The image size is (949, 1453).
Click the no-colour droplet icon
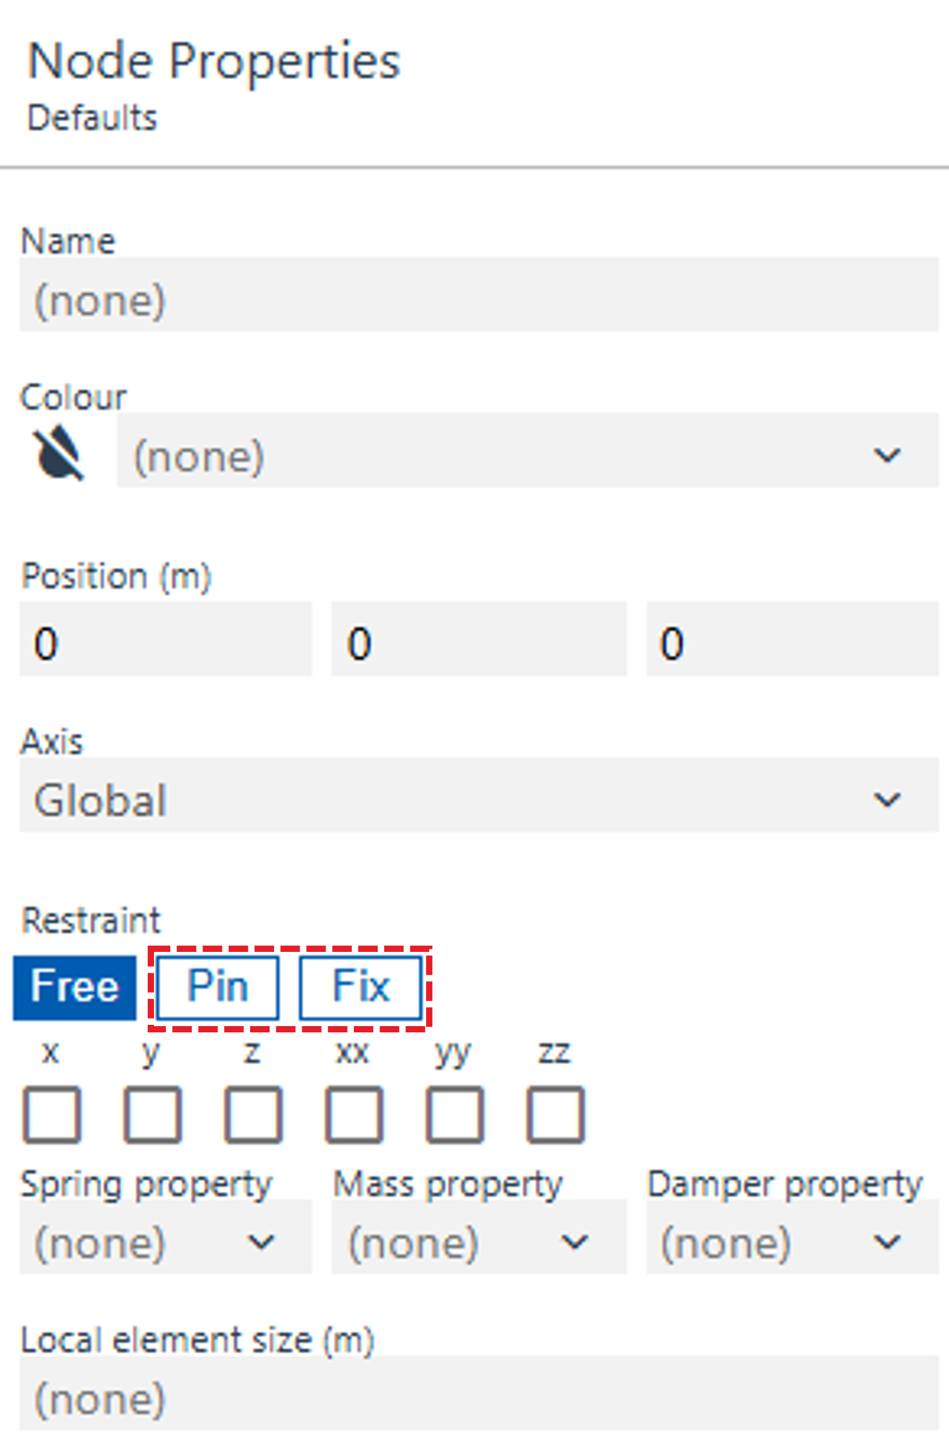coord(58,453)
